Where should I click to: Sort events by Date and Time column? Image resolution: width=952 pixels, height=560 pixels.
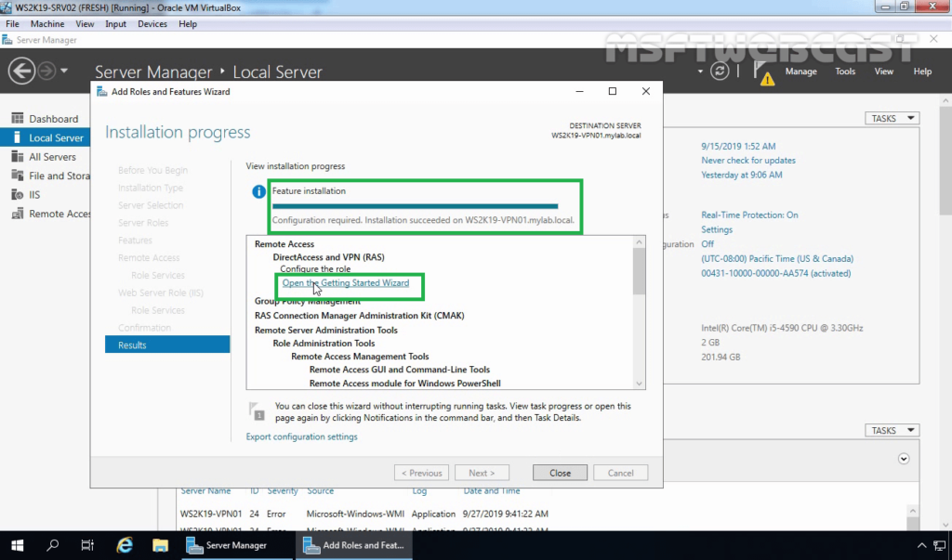point(491,491)
